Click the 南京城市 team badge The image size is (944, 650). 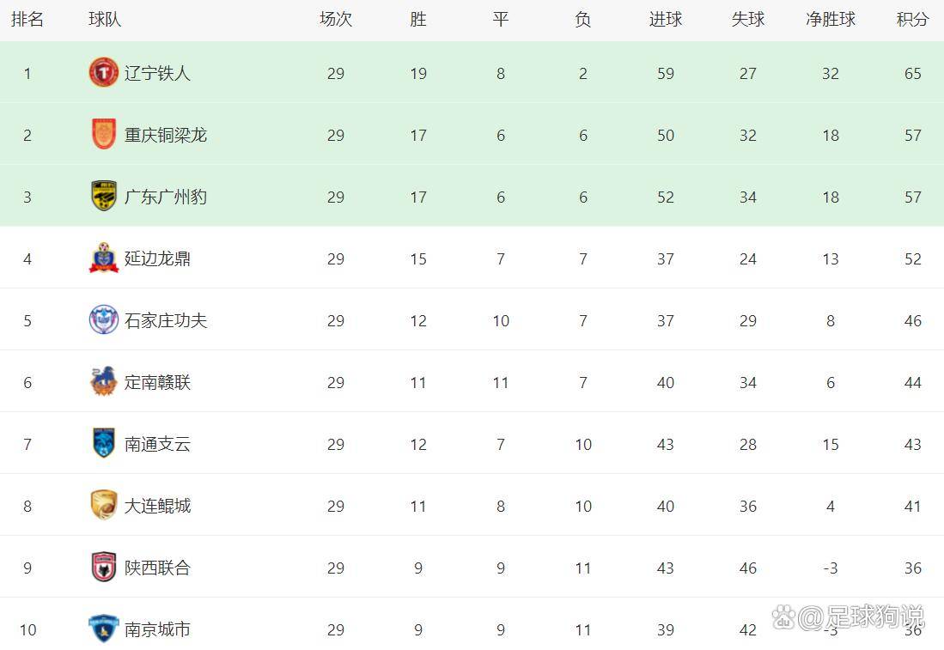click(103, 629)
